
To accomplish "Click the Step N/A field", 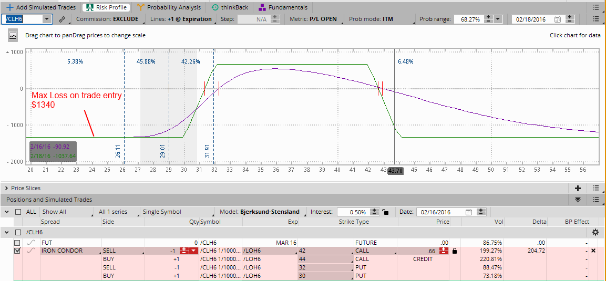I will point(253,19).
